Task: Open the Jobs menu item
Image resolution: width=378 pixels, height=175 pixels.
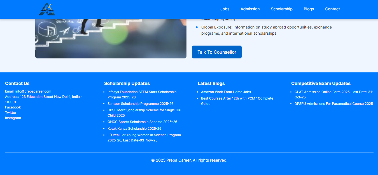Action: point(225,9)
